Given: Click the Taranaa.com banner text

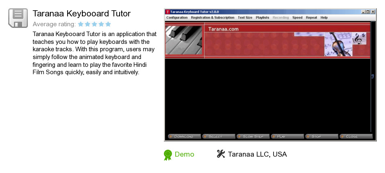Looking at the screenshot, I should 223,29.
